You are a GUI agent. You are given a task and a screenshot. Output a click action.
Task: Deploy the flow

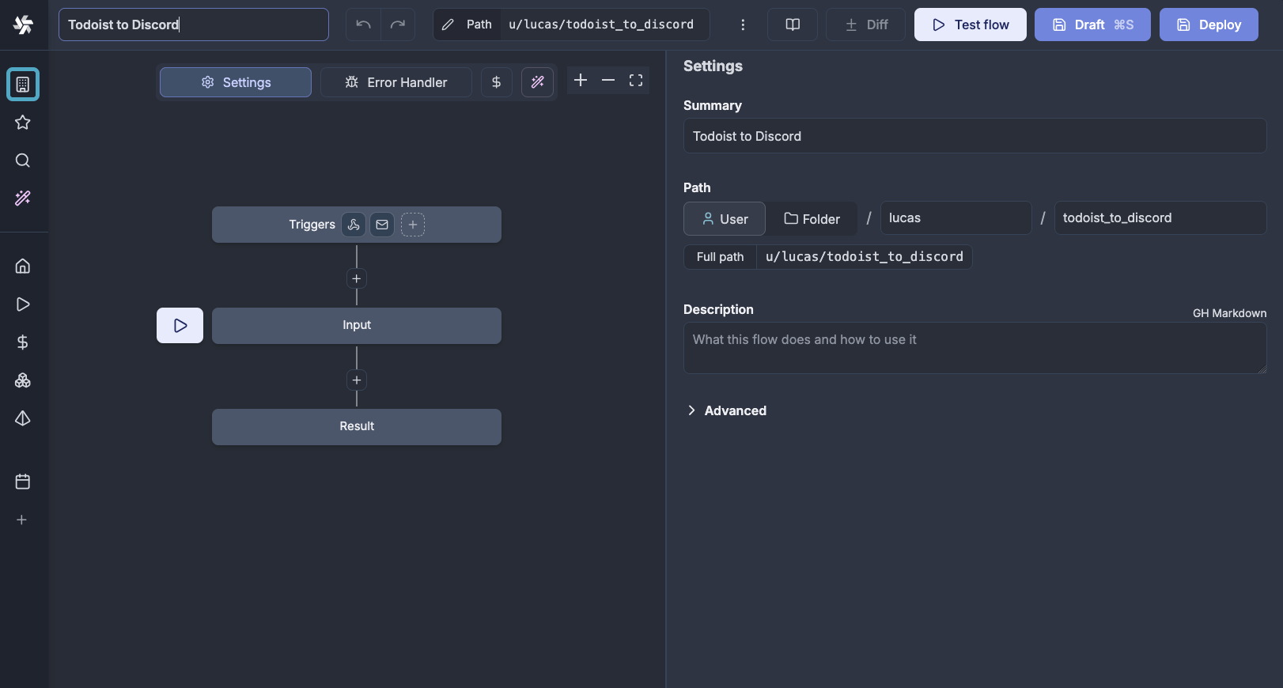click(x=1208, y=25)
